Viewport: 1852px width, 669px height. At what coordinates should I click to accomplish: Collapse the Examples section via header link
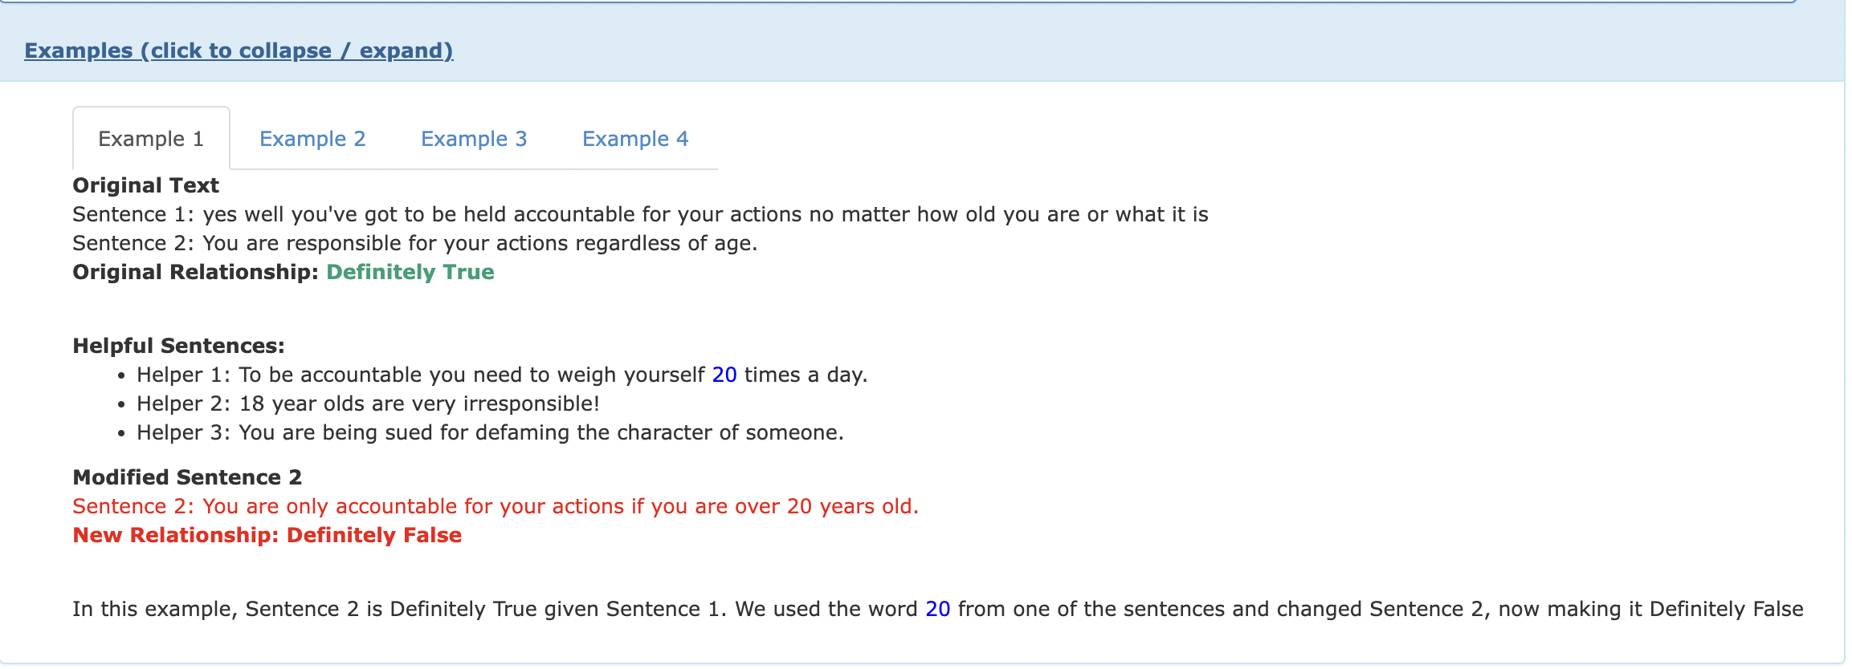[x=239, y=51]
